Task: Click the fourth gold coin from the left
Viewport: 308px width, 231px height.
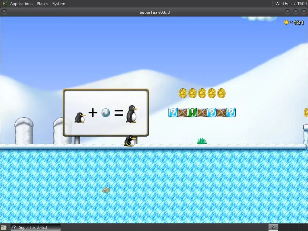Action: tap(211, 93)
